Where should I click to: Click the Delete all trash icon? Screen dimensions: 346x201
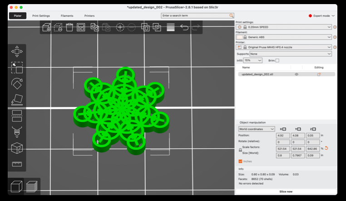click(69, 27)
